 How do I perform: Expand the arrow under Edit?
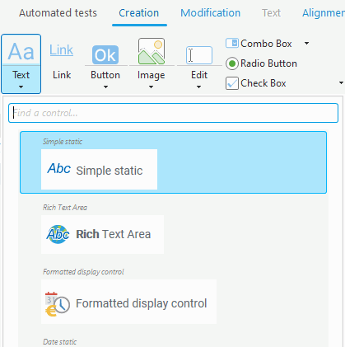tap(199, 87)
